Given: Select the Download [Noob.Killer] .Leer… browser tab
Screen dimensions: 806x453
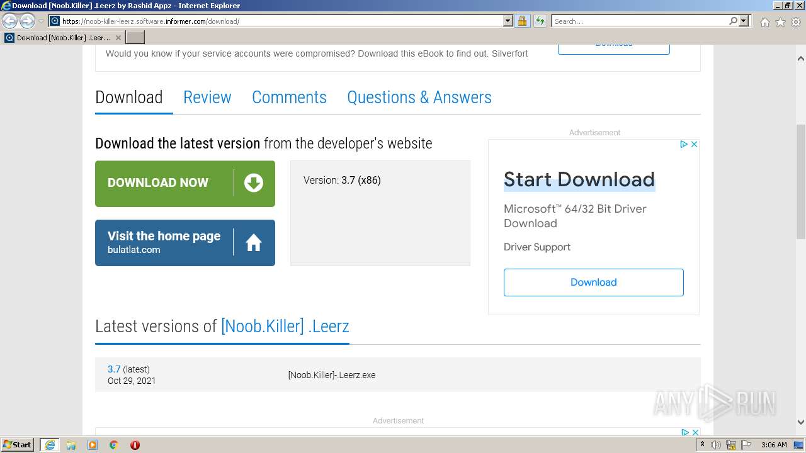Looking at the screenshot, I should click(x=63, y=37).
